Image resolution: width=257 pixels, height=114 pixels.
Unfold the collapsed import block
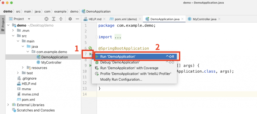(97, 37)
